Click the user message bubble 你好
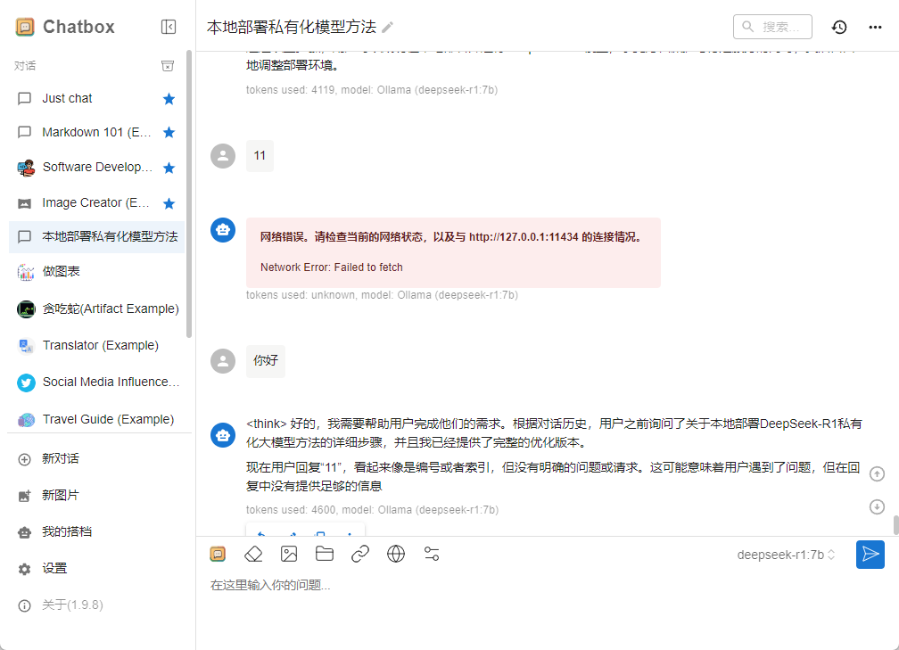This screenshot has height=650, width=899. pos(266,361)
